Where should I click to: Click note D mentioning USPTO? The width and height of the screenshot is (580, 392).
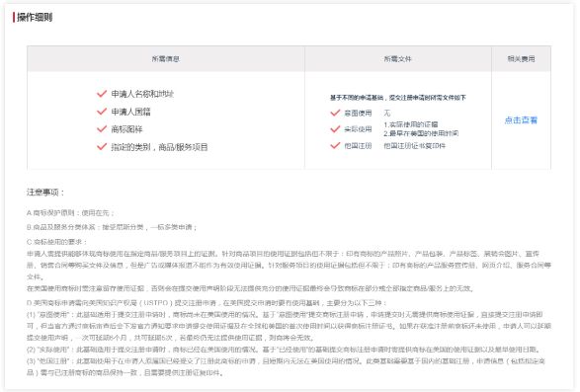(x=207, y=303)
